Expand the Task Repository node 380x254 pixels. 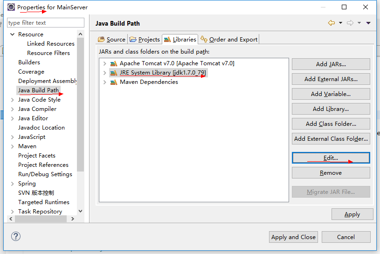pos(13,212)
